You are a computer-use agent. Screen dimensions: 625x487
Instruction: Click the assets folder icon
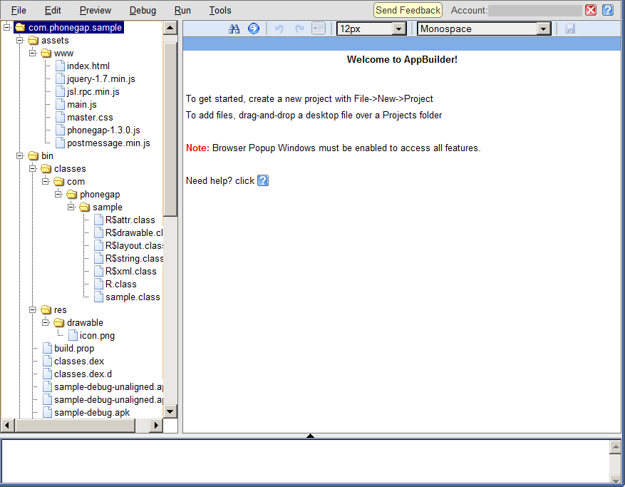click(x=33, y=40)
